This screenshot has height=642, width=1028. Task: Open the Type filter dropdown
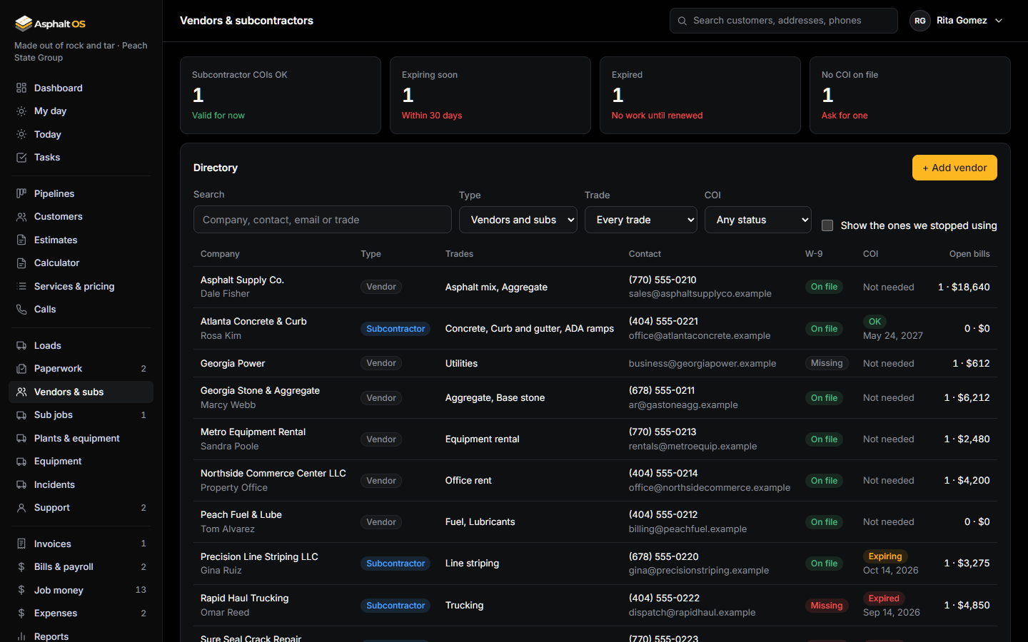pos(518,220)
